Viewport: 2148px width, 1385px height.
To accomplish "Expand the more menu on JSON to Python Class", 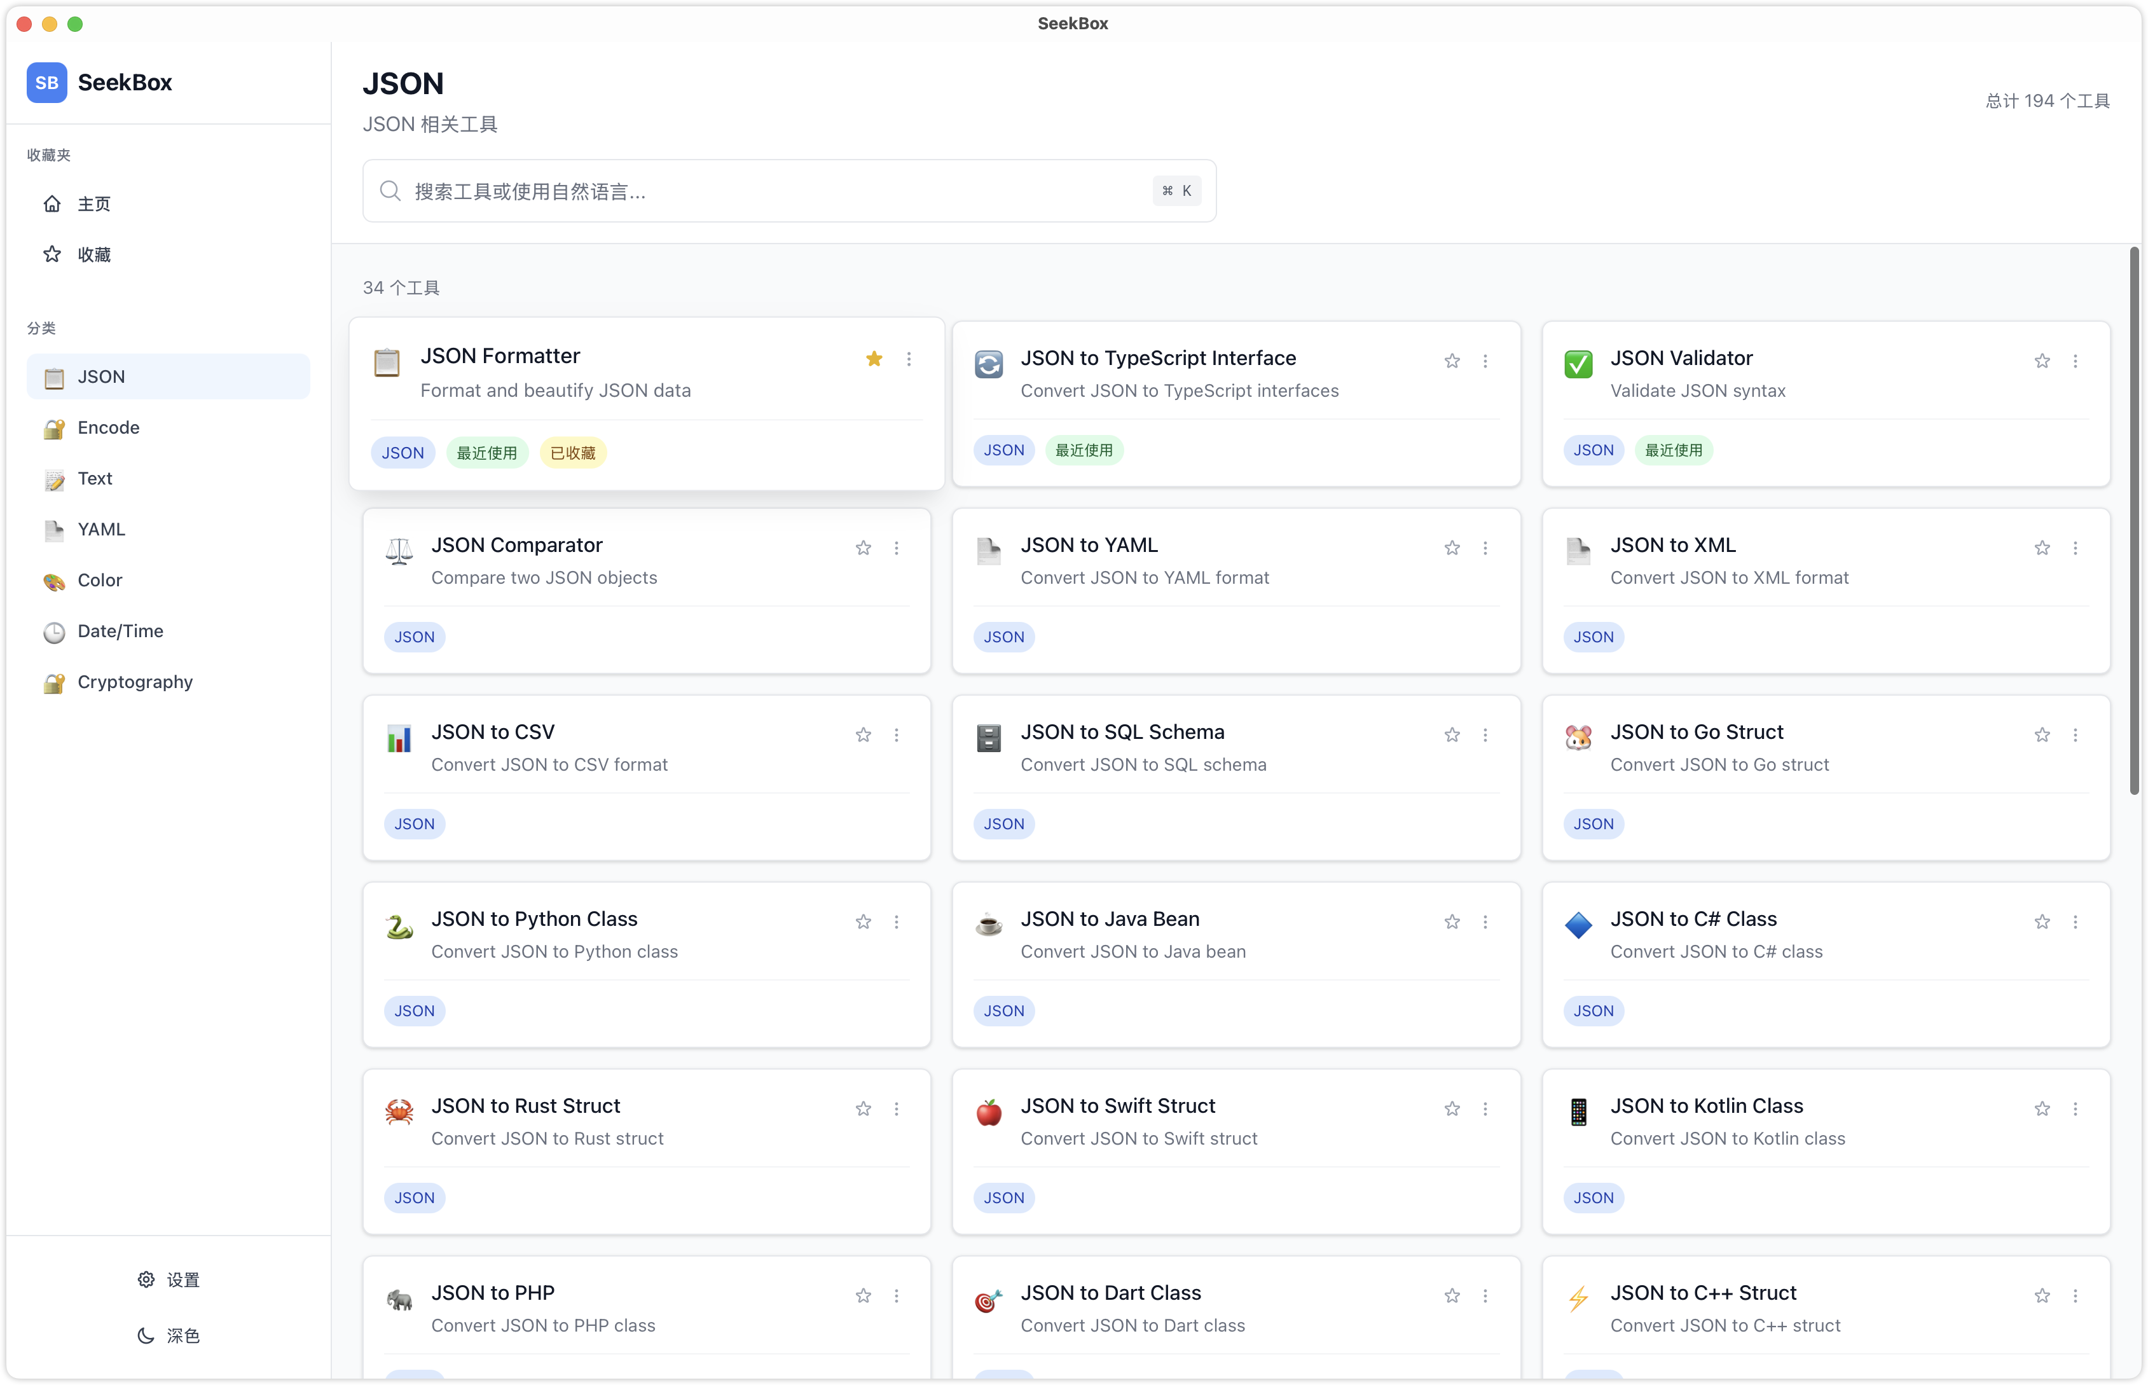I will 897,922.
